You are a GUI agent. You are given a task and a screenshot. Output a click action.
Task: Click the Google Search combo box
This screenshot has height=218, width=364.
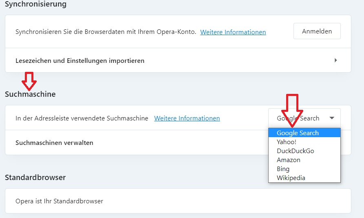pos(304,118)
